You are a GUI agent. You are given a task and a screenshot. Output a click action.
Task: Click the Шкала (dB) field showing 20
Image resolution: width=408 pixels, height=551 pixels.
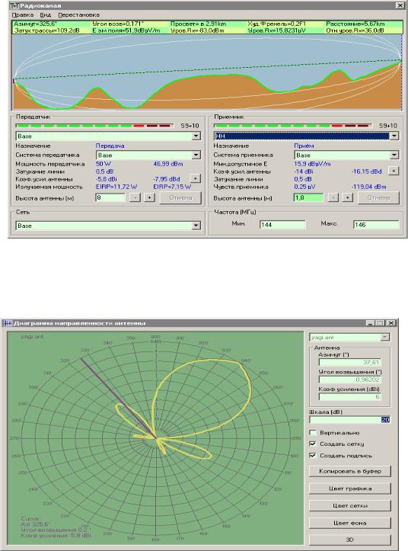(x=349, y=420)
